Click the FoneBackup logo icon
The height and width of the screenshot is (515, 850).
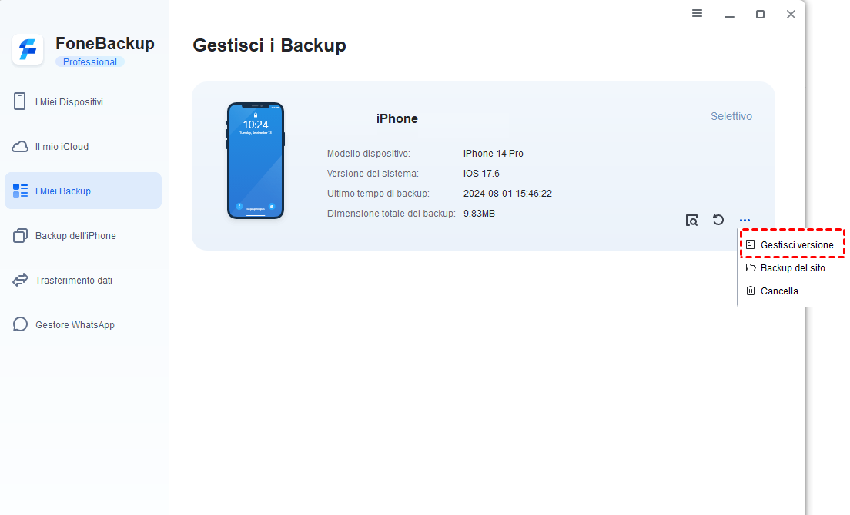pyautogui.click(x=28, y=50)
